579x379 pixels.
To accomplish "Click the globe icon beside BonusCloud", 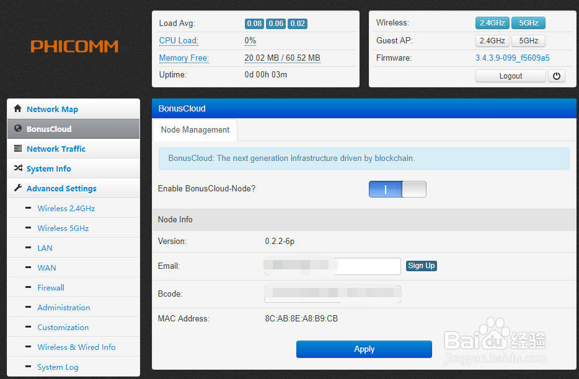I will pos(18,128).
